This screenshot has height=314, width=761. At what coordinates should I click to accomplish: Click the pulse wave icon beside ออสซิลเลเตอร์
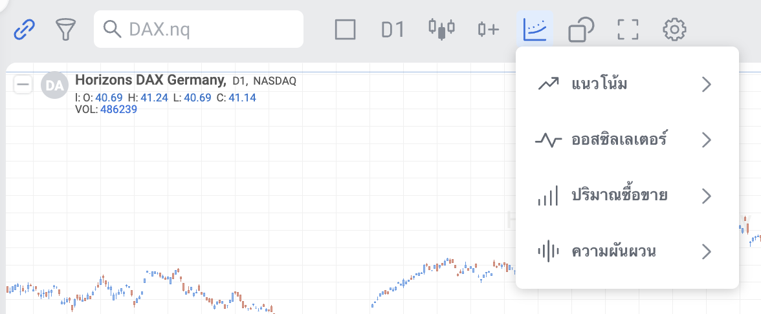click(549, 140)
